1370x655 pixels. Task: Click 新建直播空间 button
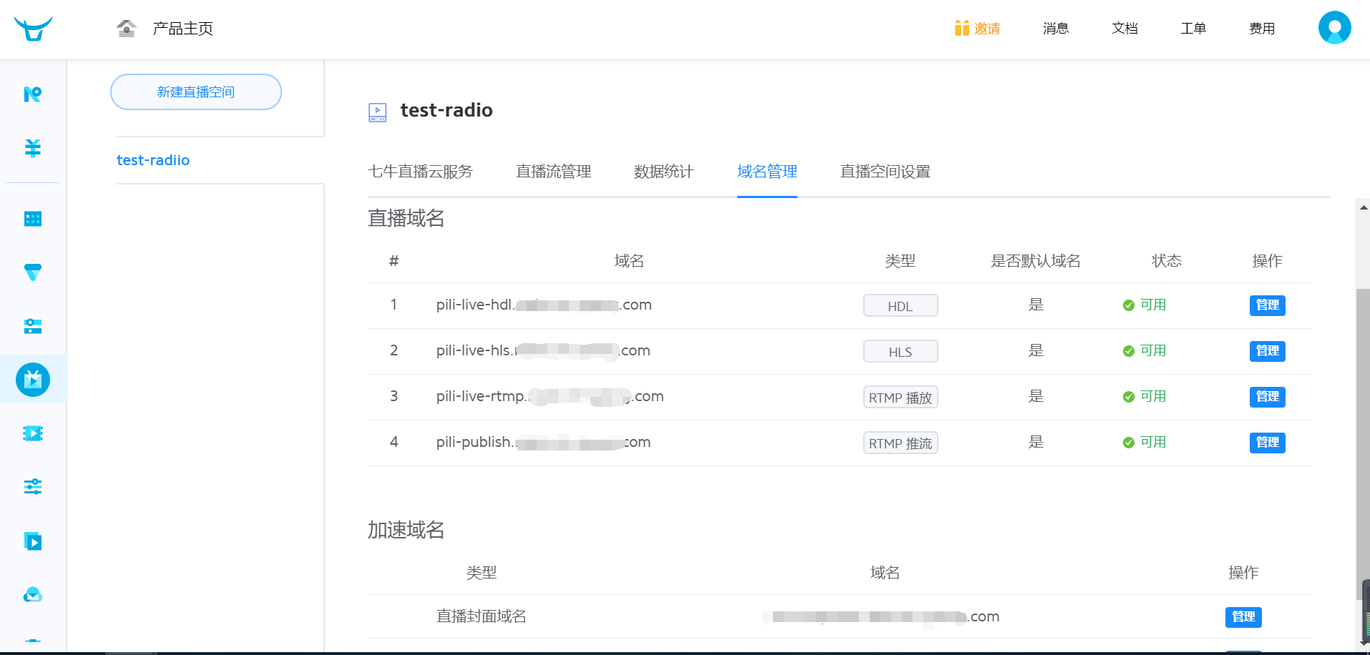(196, 92)
